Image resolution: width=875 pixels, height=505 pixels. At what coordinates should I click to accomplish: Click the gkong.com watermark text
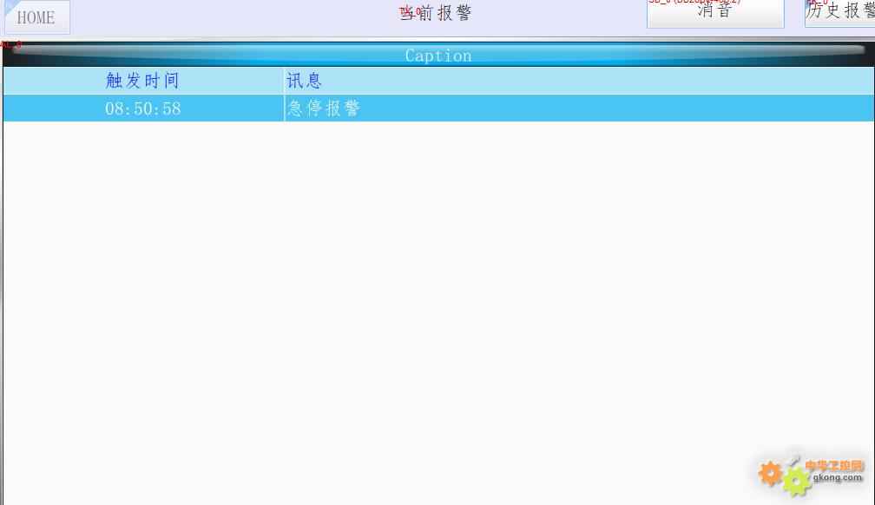(x=839, y=478)
